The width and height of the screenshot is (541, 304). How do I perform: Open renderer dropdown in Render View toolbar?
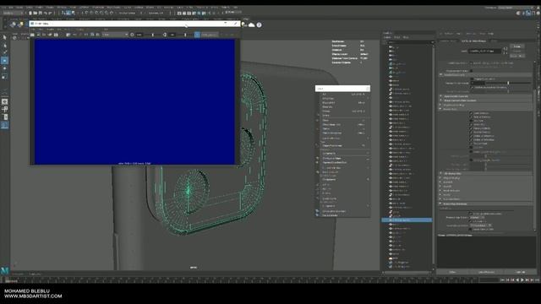point(115,35)
